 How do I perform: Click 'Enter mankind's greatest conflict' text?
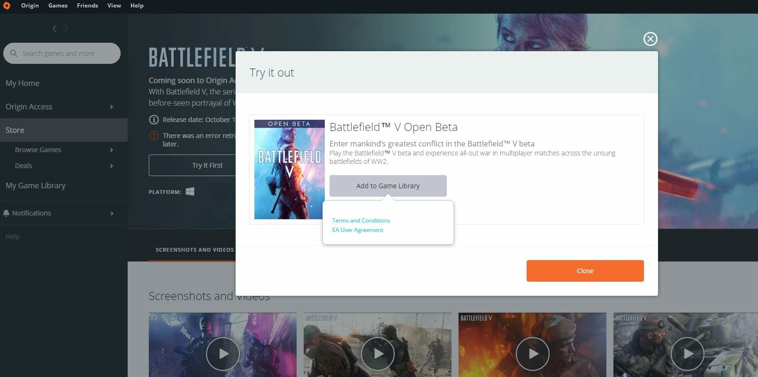coord(432,144)
